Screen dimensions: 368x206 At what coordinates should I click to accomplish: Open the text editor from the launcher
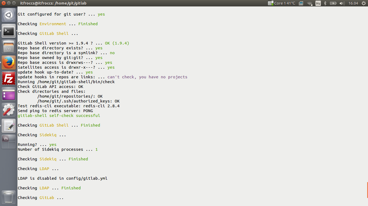tap(9, 126)
